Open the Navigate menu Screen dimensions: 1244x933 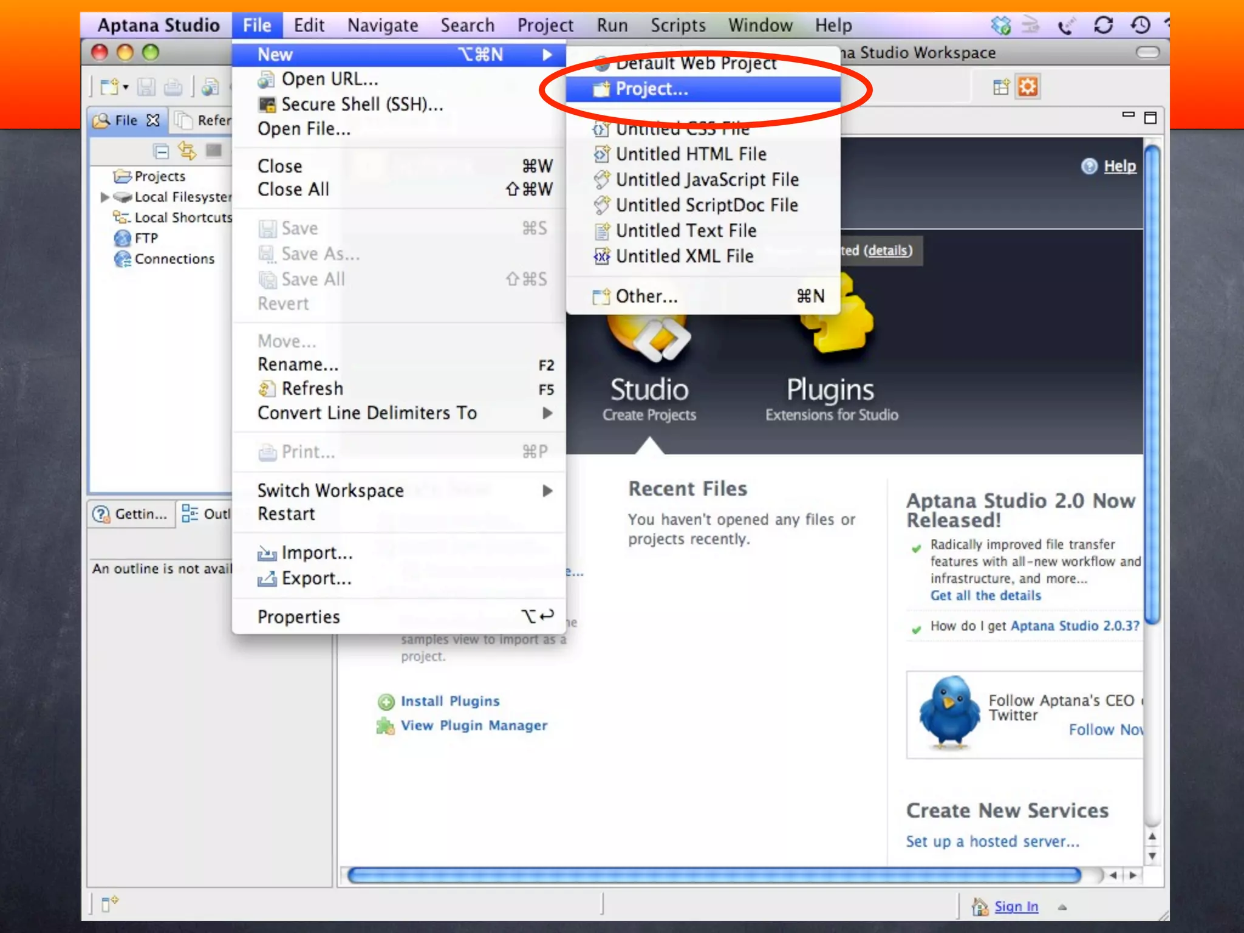click(x=383, y=26)
